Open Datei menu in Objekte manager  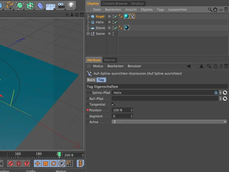pyautogui.click(x=97, y=10)
